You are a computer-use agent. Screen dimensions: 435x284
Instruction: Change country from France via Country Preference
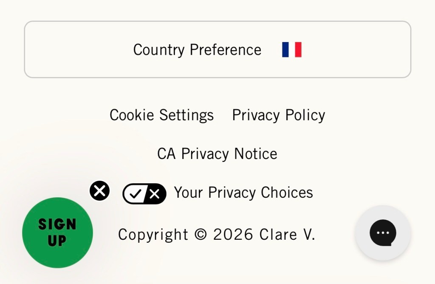tap(217, 49)
